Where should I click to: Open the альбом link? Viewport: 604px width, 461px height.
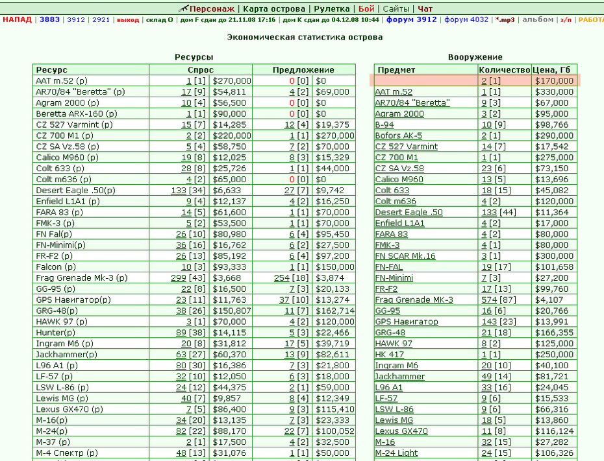tap(538, 19)
